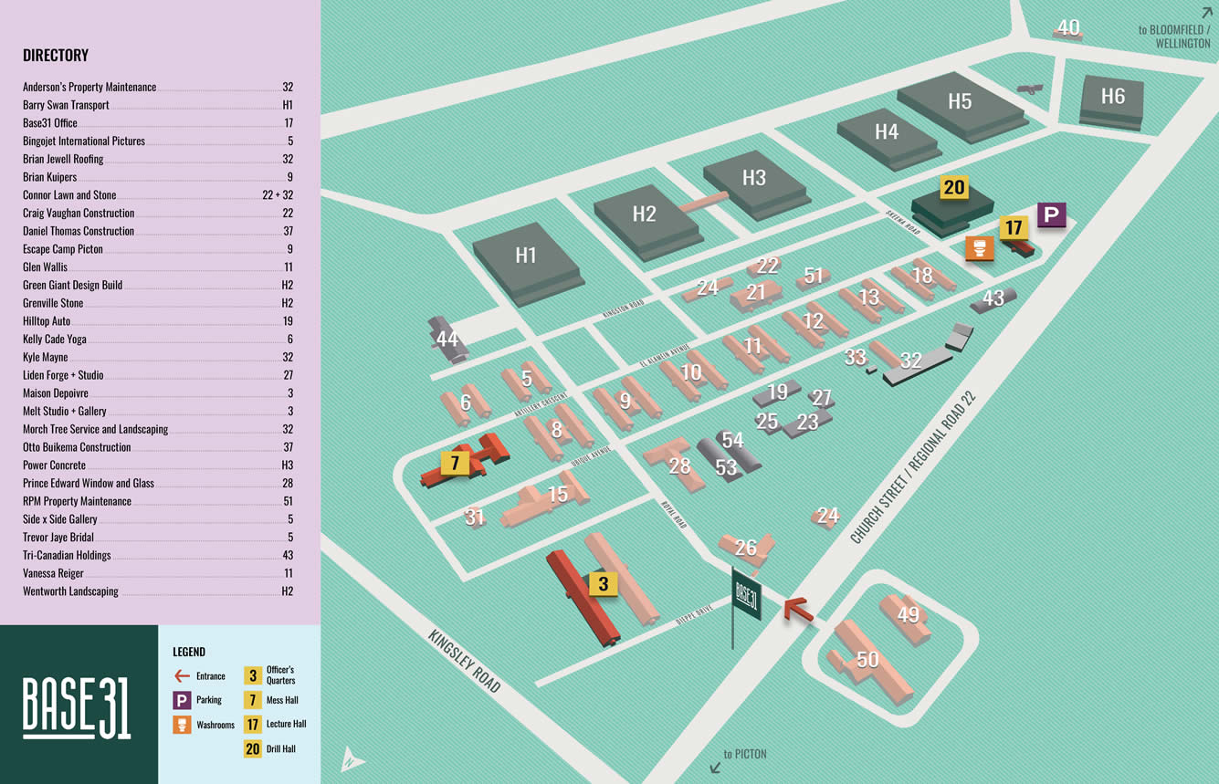
Task: Open the Kelly Cade Yoga directory entry
Action: click(56, 339)
